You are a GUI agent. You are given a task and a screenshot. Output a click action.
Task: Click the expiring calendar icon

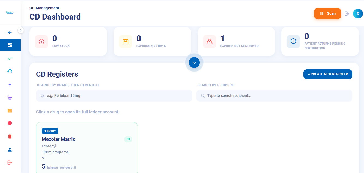pos(126,42)
